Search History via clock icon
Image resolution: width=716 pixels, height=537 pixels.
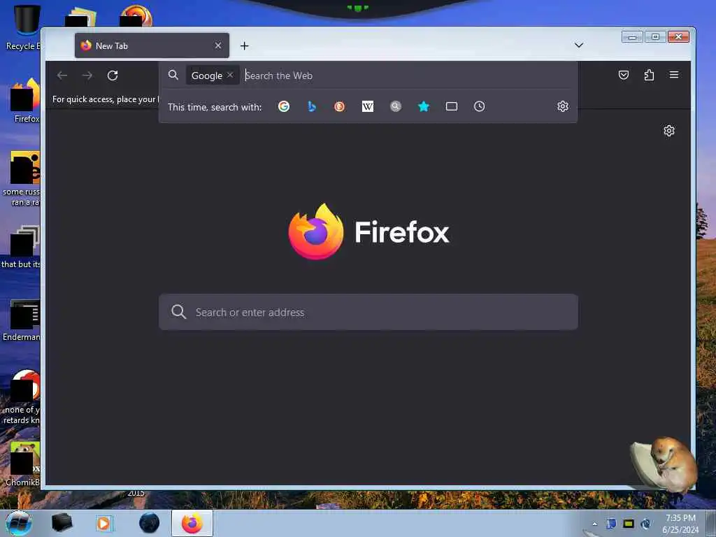[x=479, y=106]
